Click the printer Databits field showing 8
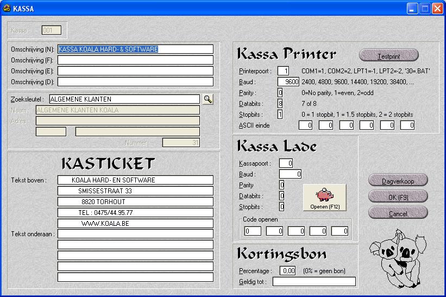The height and width of the screenshot is (297, 446). (280, 104)
